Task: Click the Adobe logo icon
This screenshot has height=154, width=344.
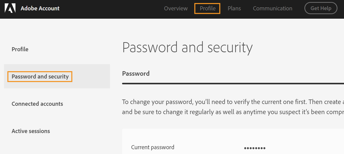Action: (10, 8)
